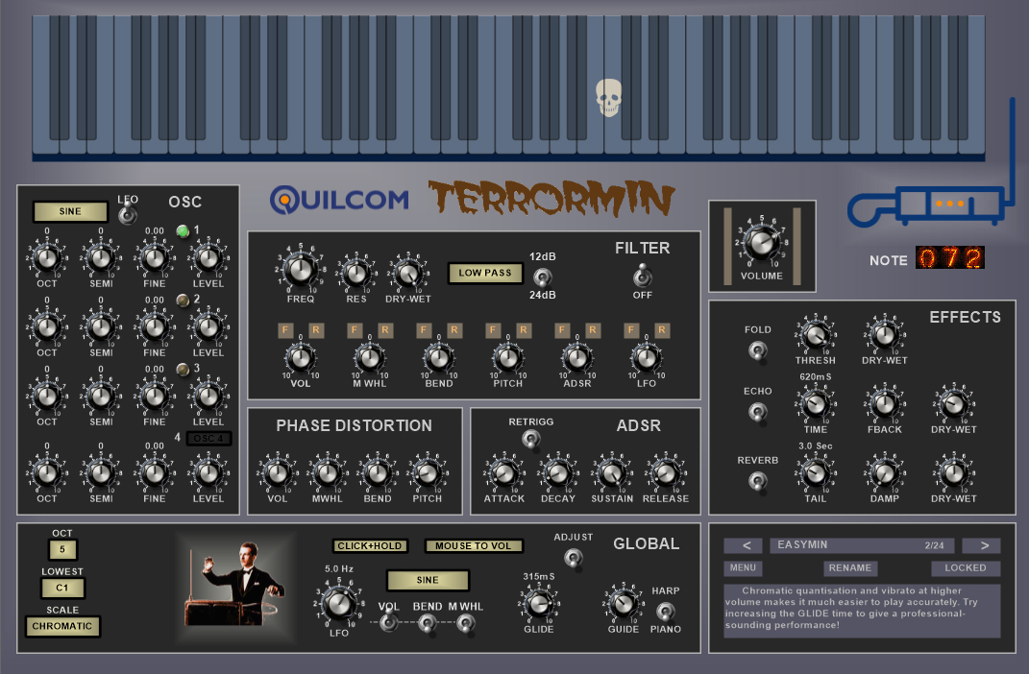The width and height of the screenshot is (1029, 674).
Task: Click the filter RES knob
Action: (356, 273)
